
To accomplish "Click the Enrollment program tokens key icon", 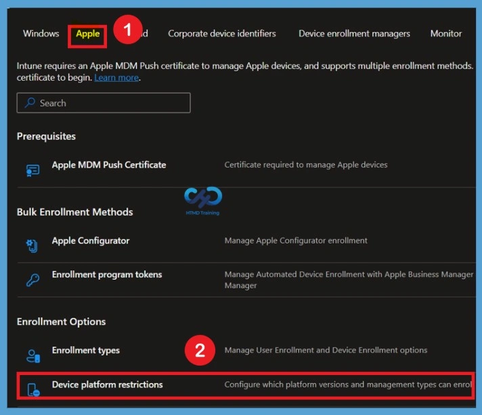I will (32, 280).
